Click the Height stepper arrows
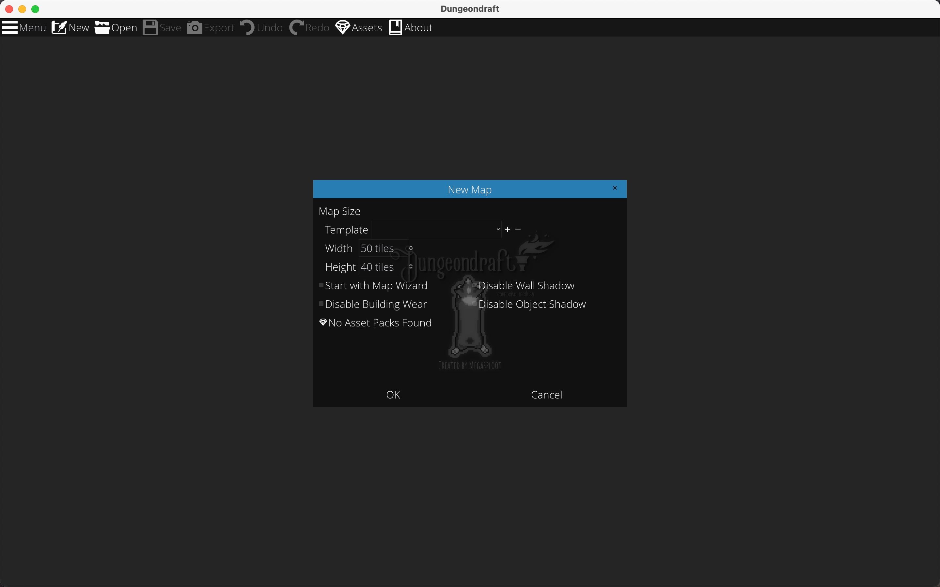 411,267
